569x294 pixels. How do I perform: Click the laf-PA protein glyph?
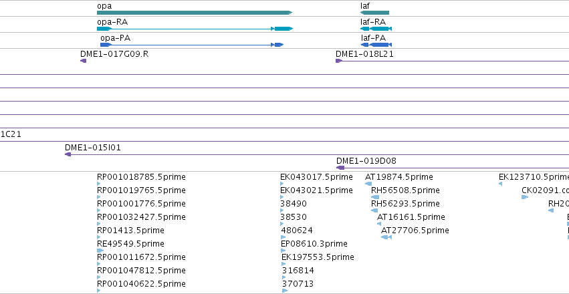376,45
